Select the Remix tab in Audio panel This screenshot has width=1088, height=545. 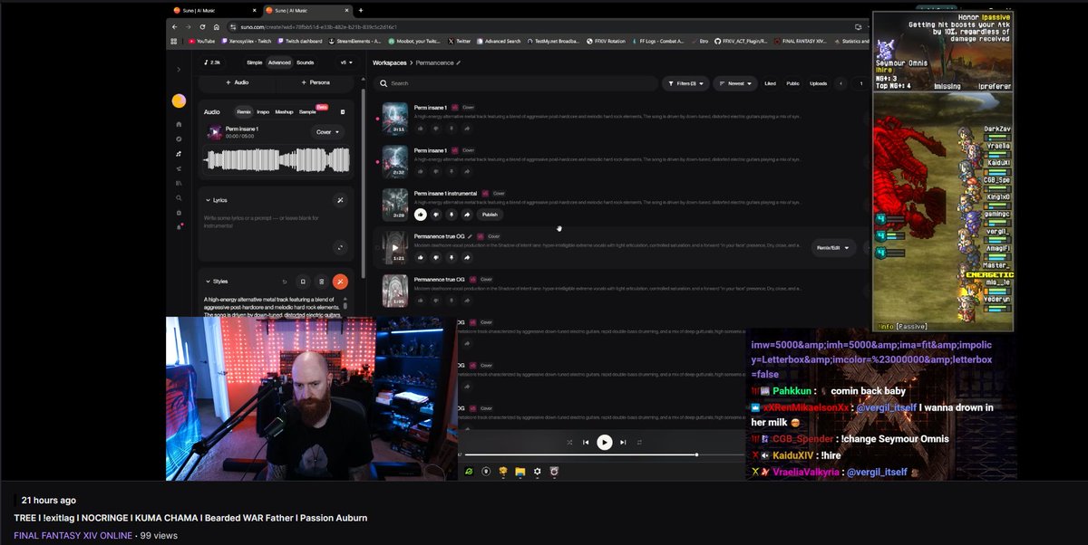point(244,111)
